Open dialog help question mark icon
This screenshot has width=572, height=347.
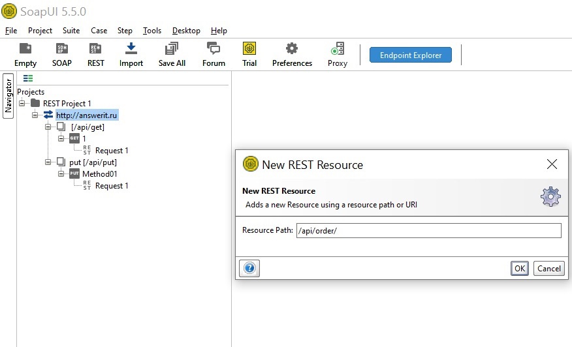249,268
